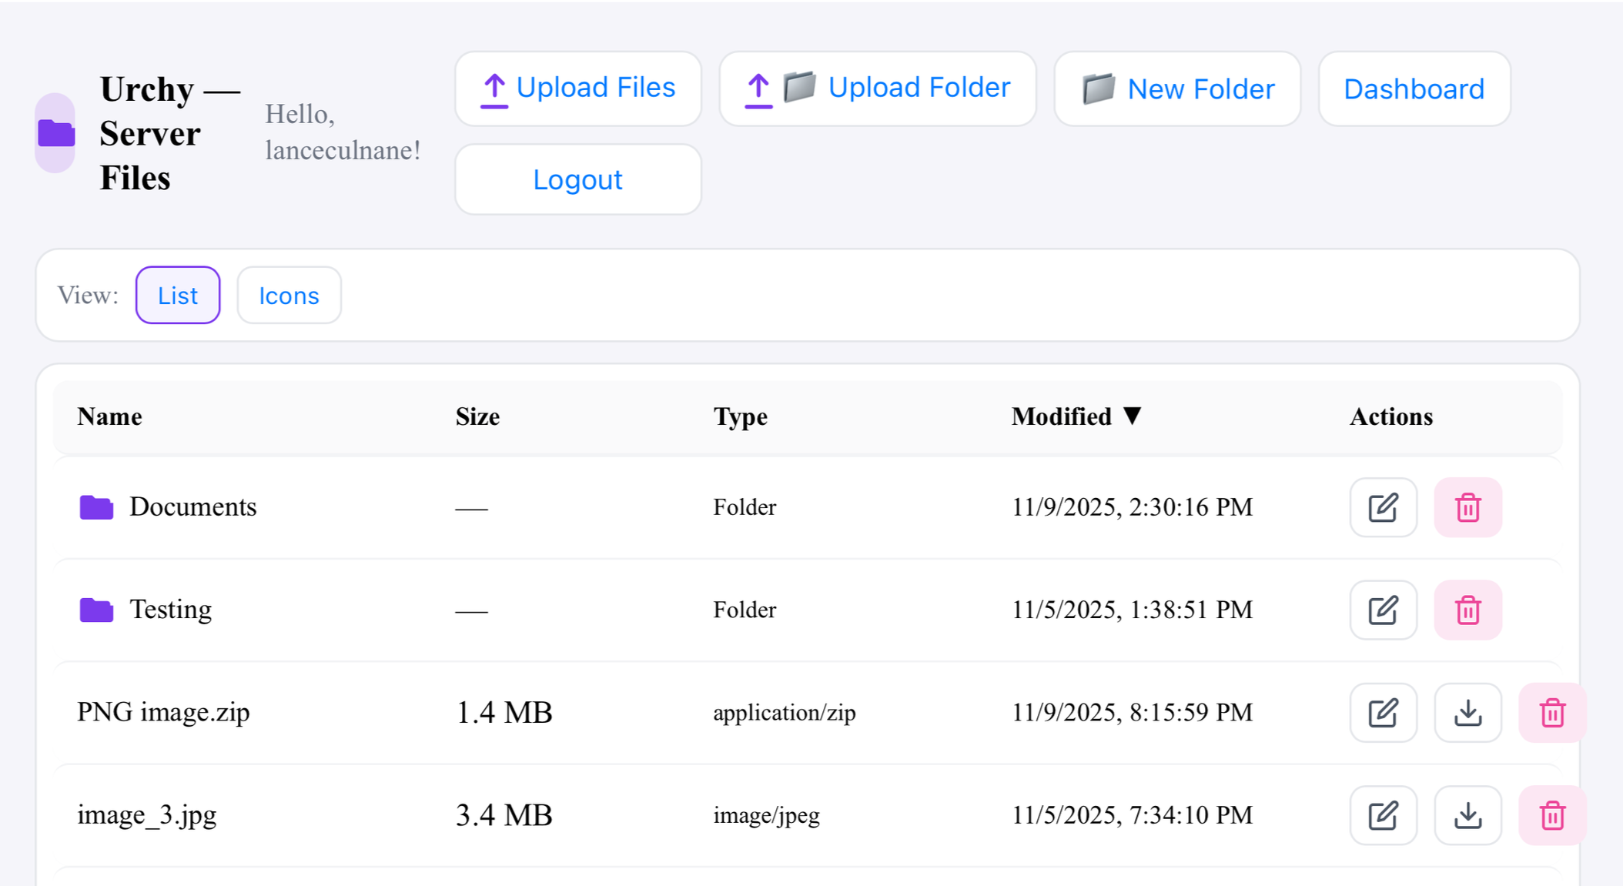The width and height of the screenshot is (1623, 886).
Task: Switch to List view
Action: (x=178, y=296)
